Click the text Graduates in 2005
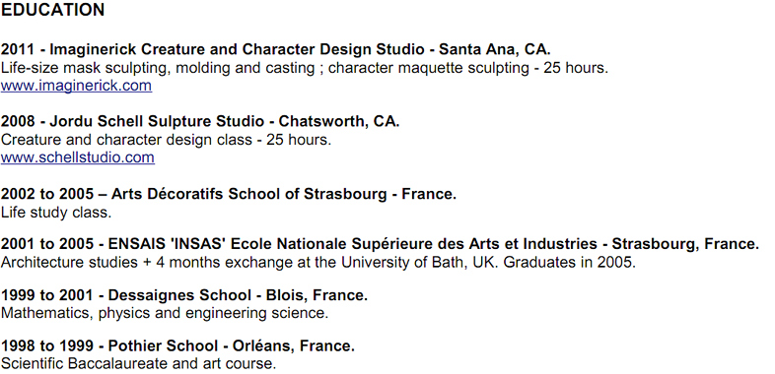This screenshot has height=374, width=775. click(x=569, y=262)
